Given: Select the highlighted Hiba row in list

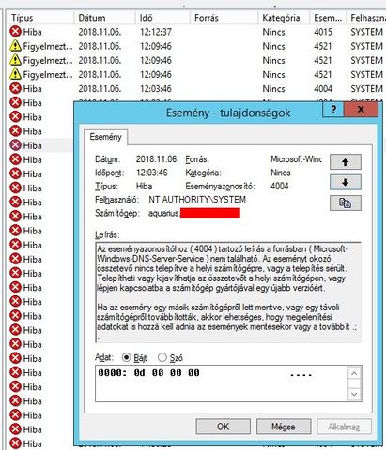Looking at the screenshot, I should point(39,145).
